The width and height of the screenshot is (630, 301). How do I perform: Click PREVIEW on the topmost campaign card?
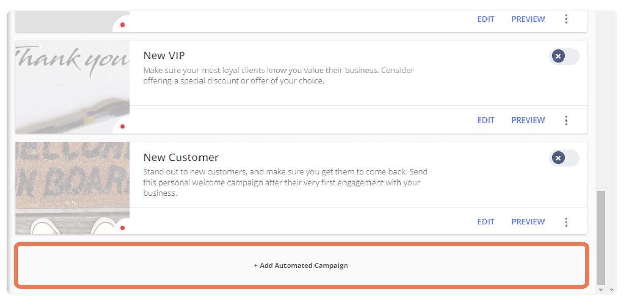528,19
